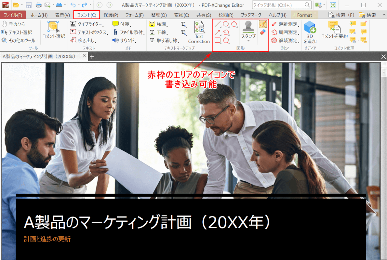Apply Underline (下線) text markup
The height and width of the screenshot is (260, 387).
tap(158, 32)
